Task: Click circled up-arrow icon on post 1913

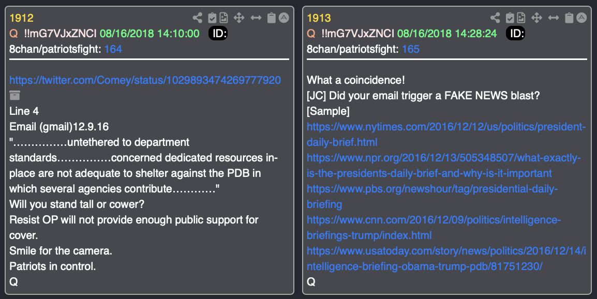Action: click(x=582, y=18)
